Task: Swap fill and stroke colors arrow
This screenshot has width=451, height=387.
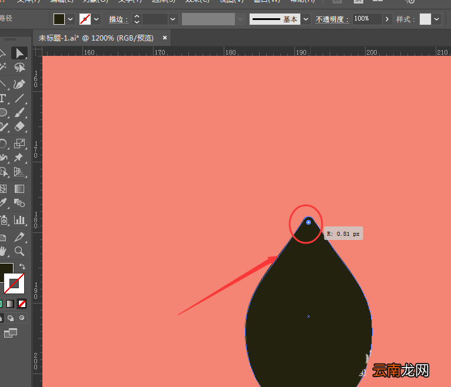Action: pos(22,266)
